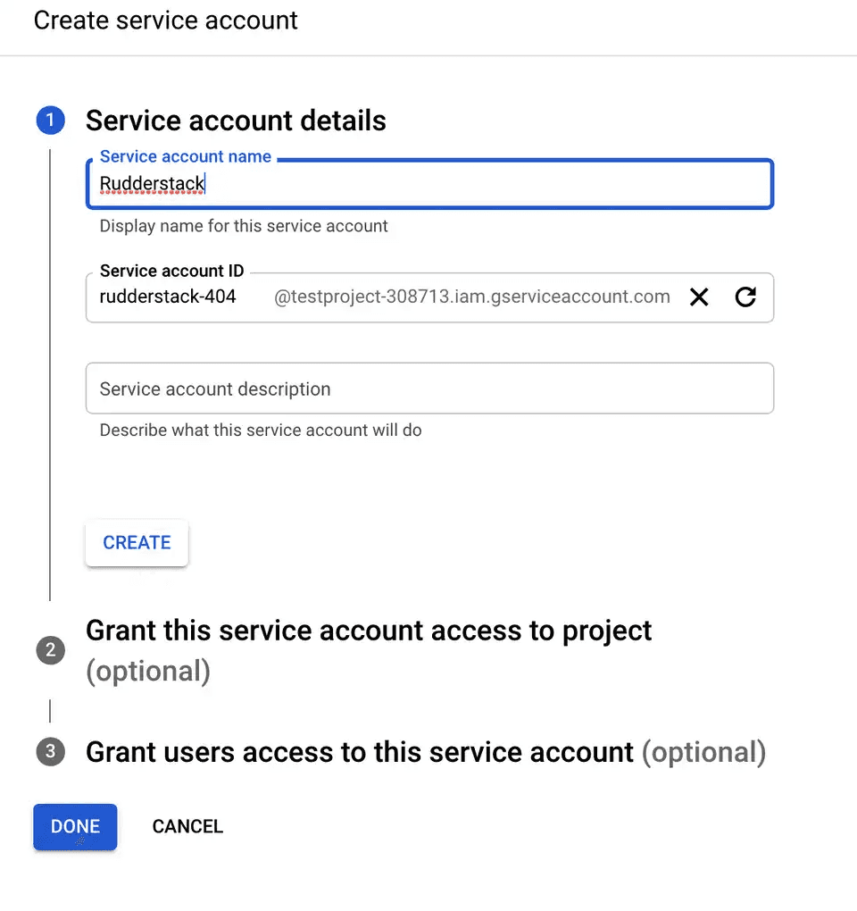857x911 pixels.
Task: Select the step 1 numbered circle
Action: [51, 120]
